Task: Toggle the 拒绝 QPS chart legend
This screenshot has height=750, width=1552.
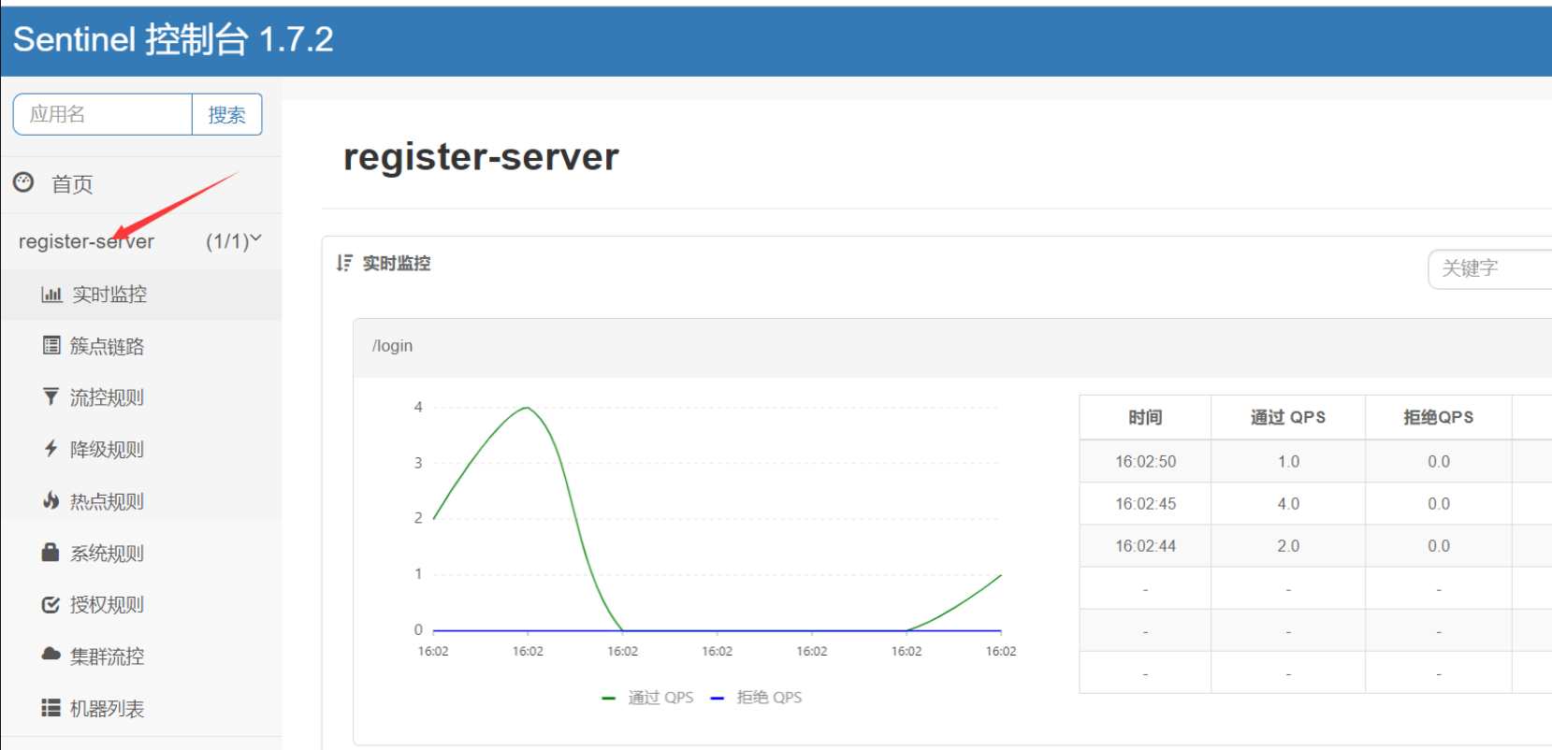Action: click(x=756, y=698)
